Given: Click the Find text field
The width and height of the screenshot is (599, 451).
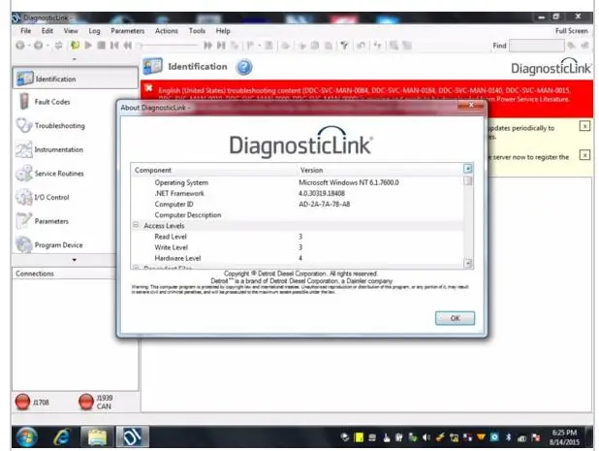Looking at the screenshot, I should click(537, 46).
